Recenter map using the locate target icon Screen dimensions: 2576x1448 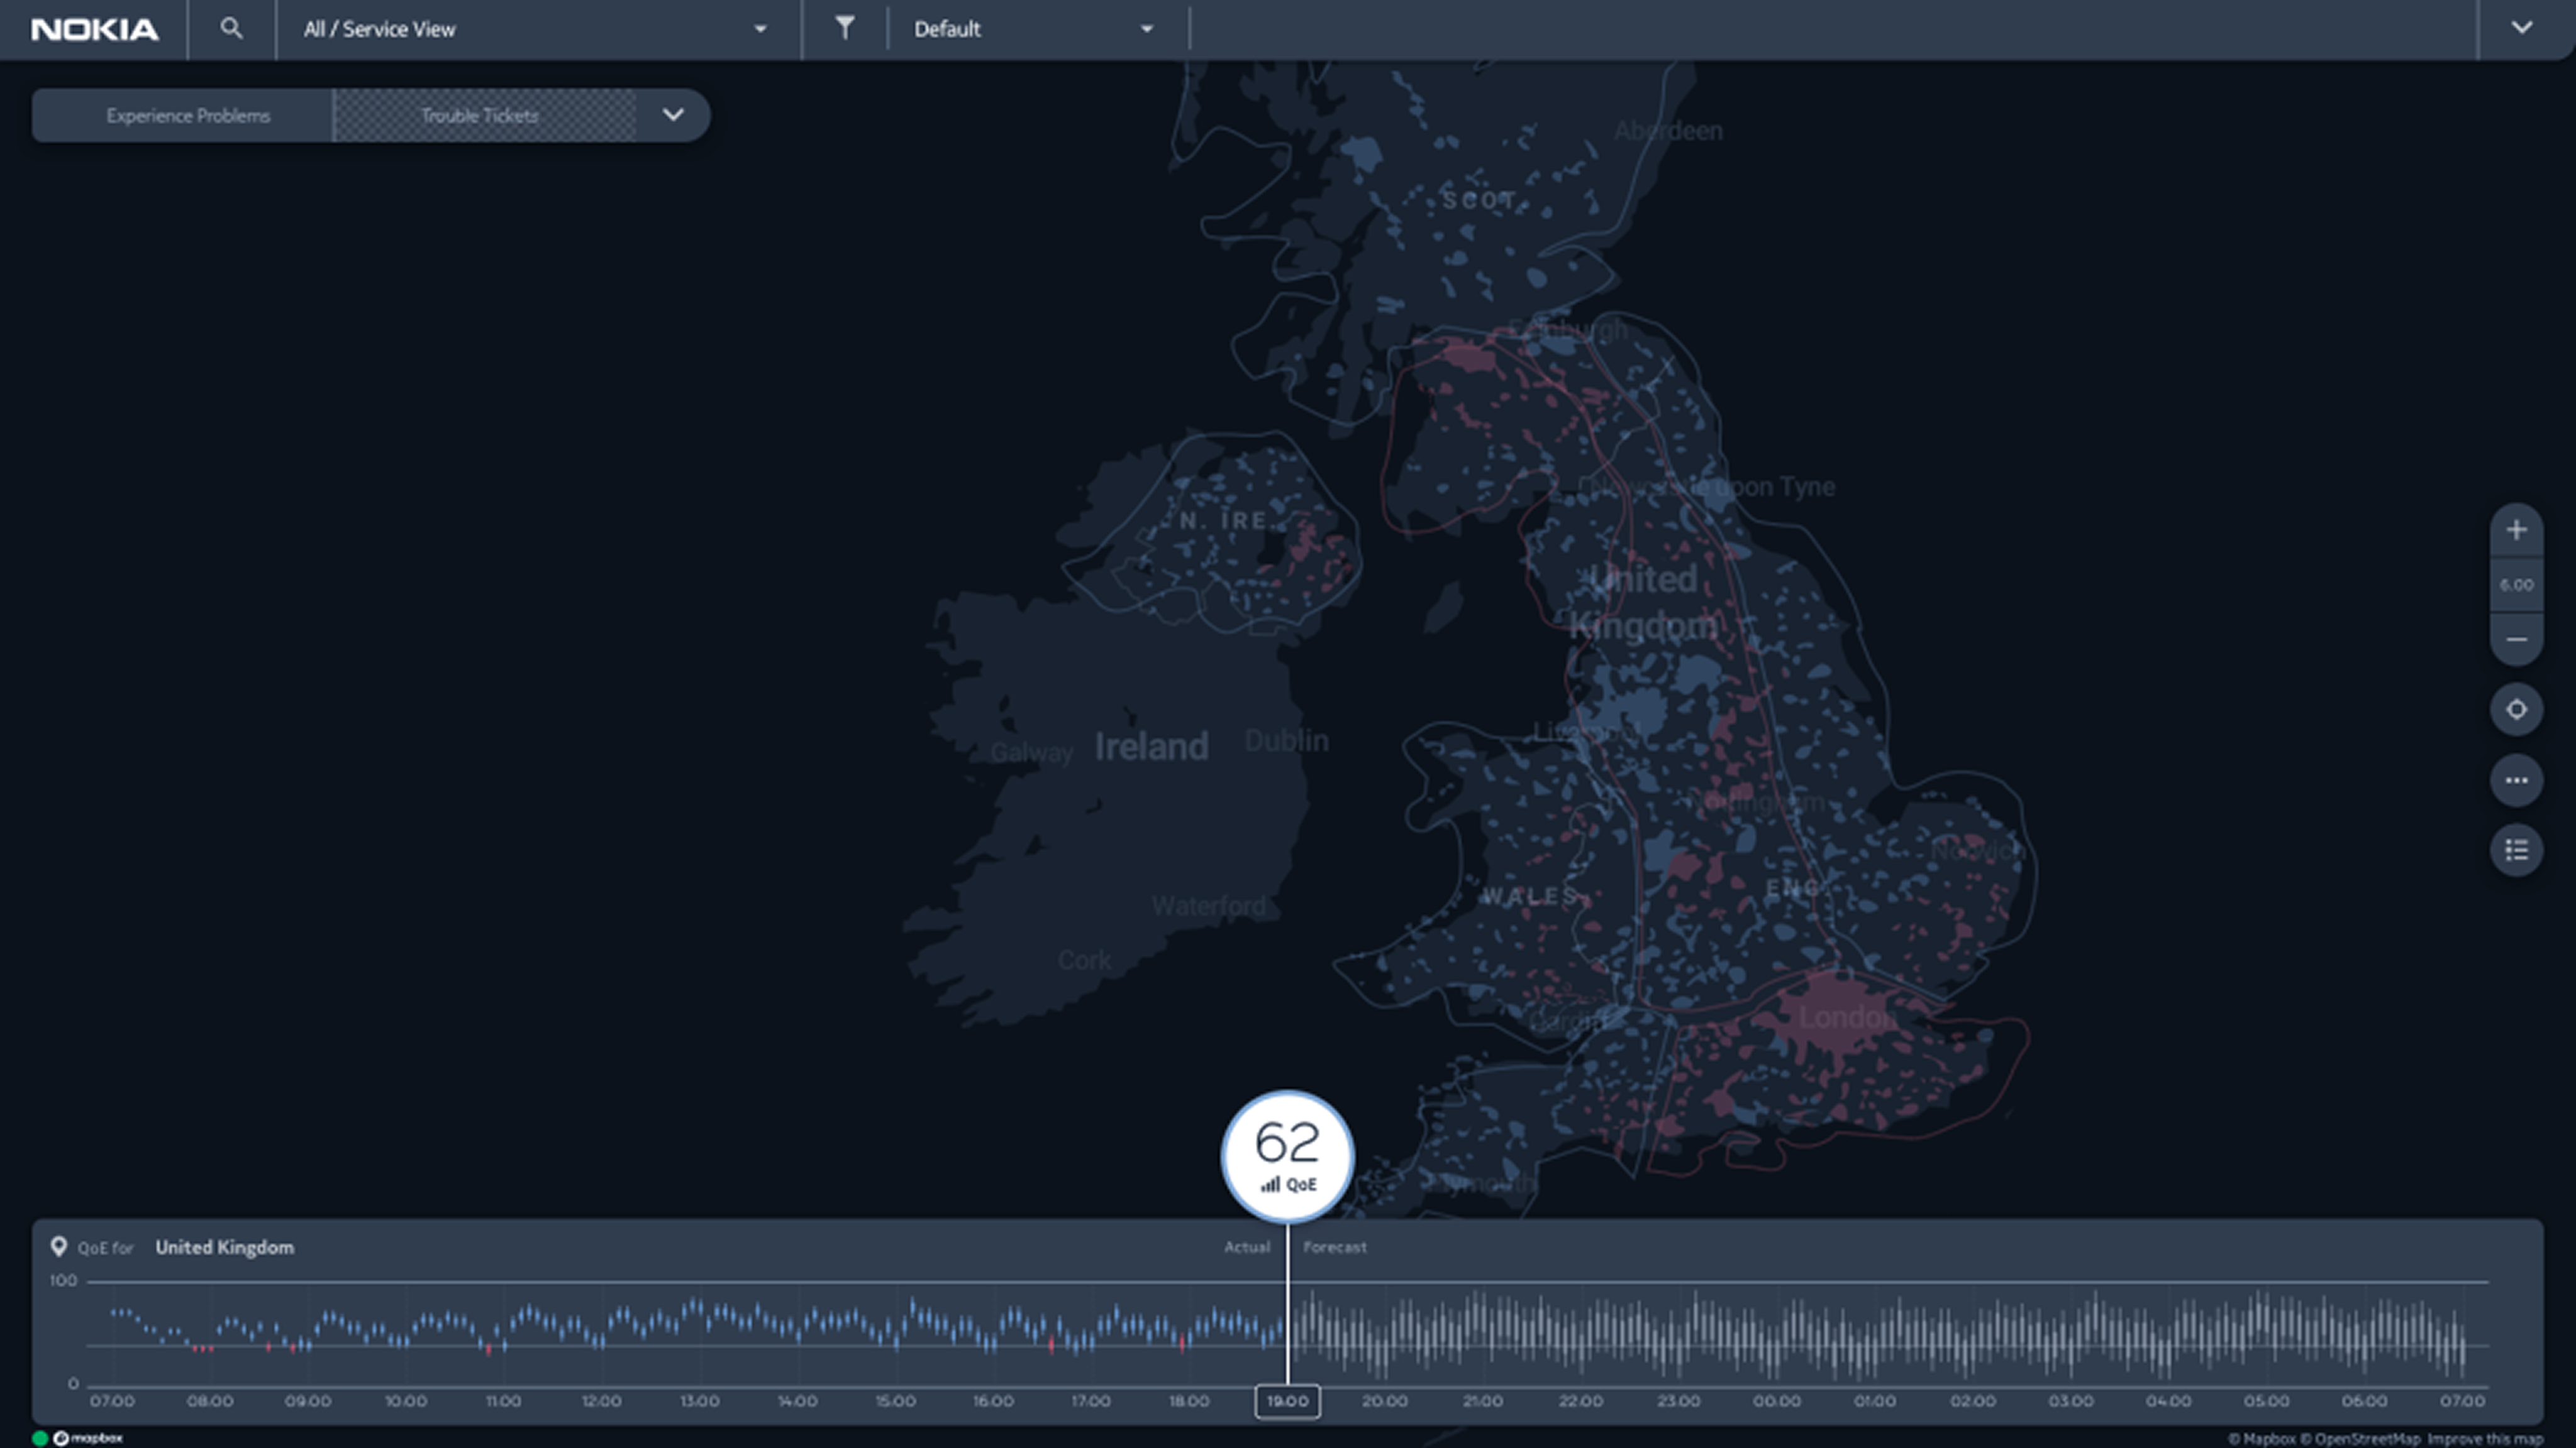[x=2516, y=710]
